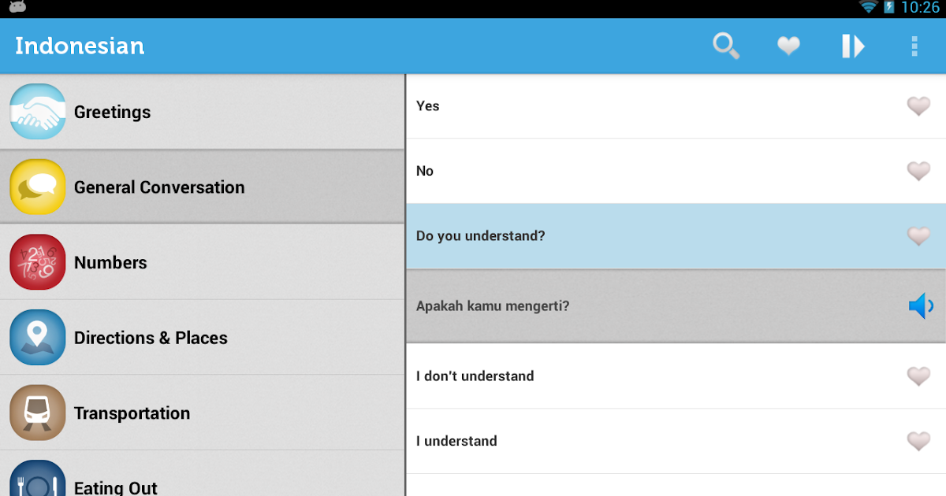Favorite the "Yes" phrase

point(918,106)
